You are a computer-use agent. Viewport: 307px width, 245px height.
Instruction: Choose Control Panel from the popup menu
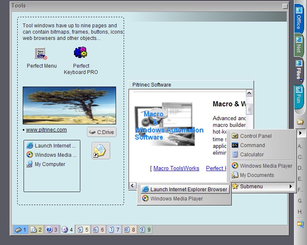(262, 136)
